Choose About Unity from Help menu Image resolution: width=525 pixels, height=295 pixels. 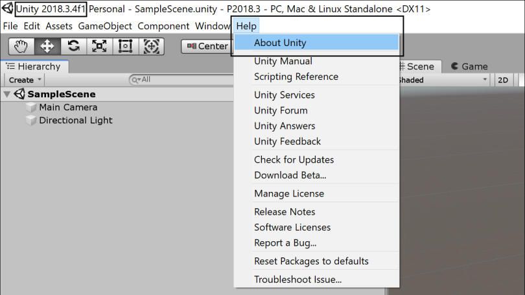316,43
